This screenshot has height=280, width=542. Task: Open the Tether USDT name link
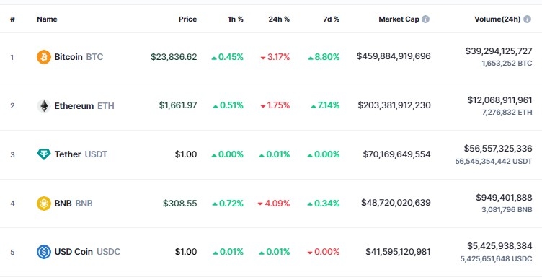pos(81,154)
